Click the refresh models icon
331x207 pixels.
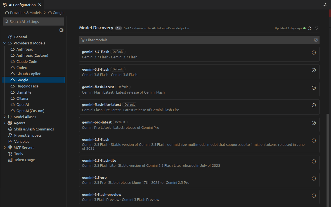coord(309,28)
